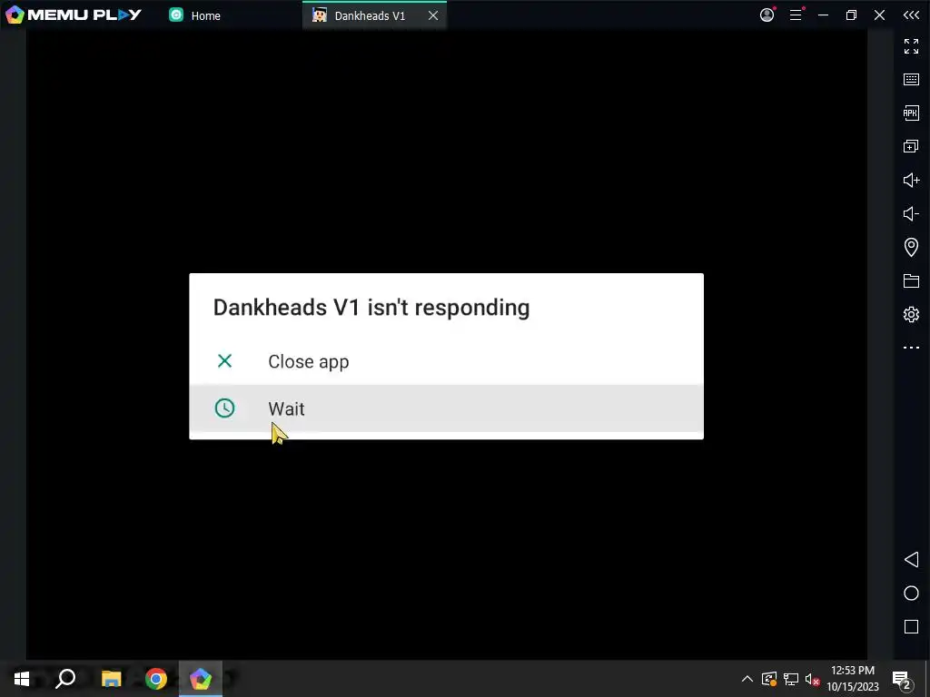Screen dimensions: 930x697
Task: Open the MEmu hamburger menu
Action: (x=796, y=15)
